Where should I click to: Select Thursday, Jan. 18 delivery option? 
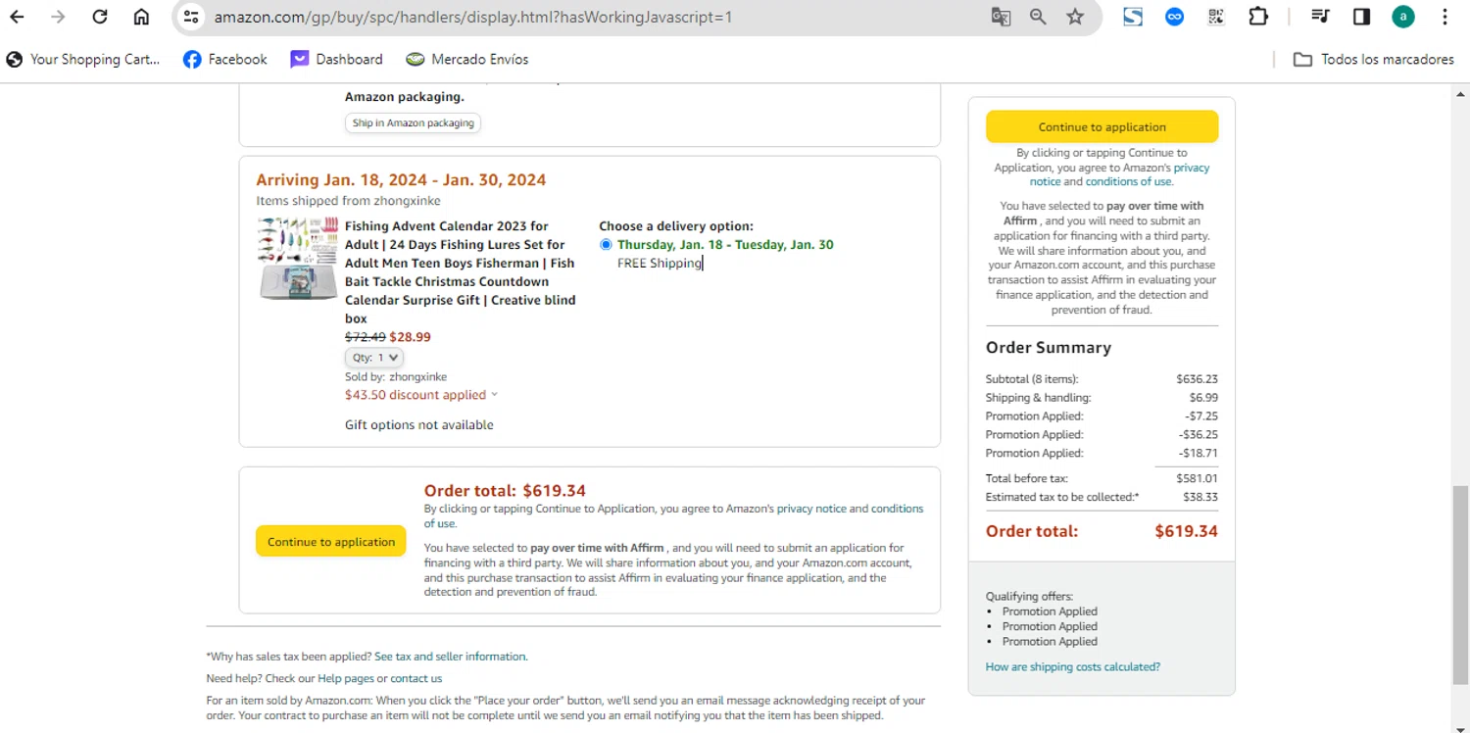click(606, 245)
